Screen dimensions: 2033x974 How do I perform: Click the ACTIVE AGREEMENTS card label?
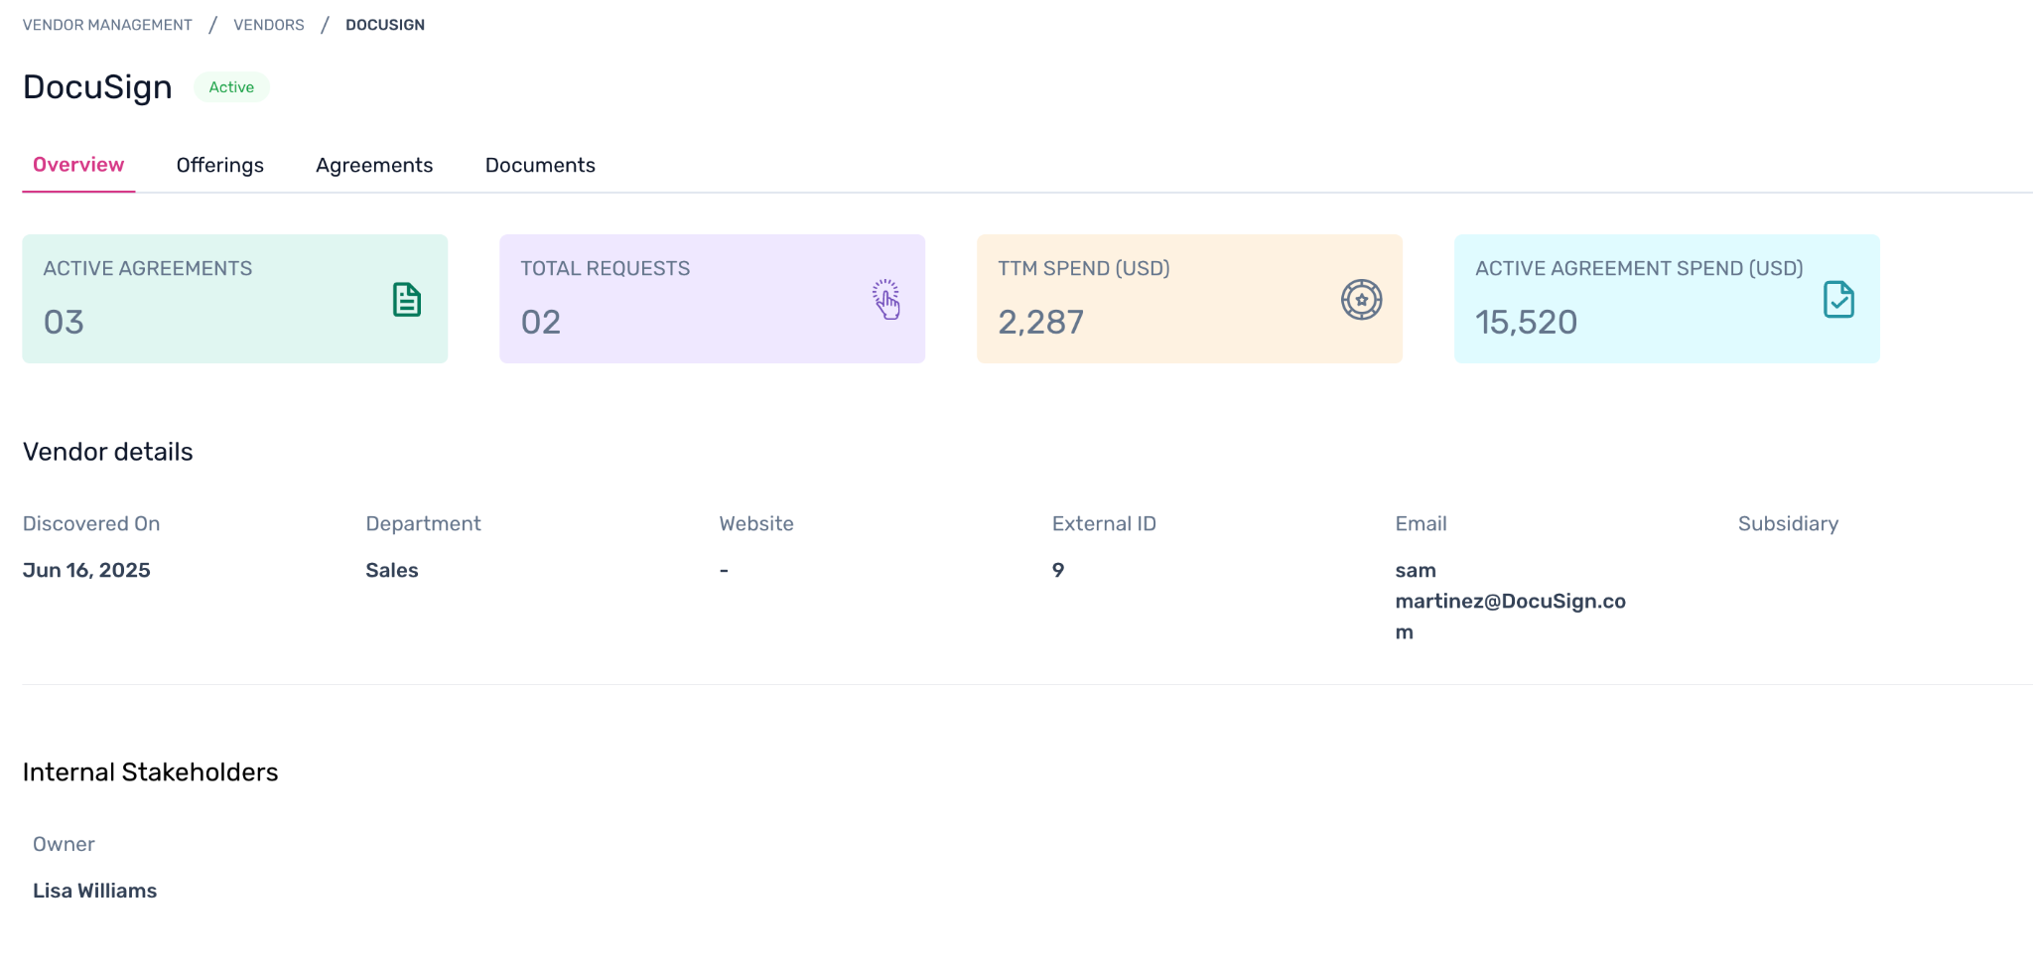[148, 268]
